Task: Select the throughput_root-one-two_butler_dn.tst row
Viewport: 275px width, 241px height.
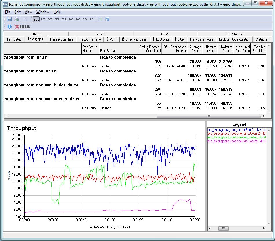Action: 135,85
